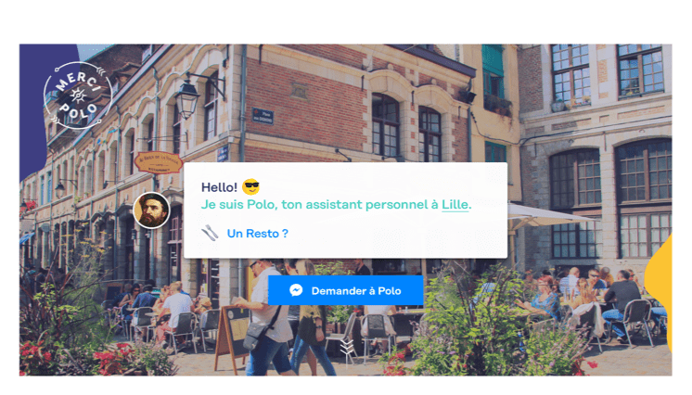Click the Demander à Polo button
Image resolution: width=692 pixels, height=395 pixels.
coord(346,290)
